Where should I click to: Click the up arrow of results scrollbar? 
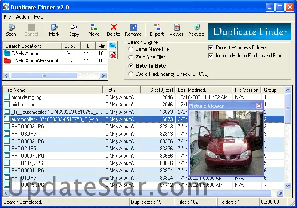coord(288,90)
